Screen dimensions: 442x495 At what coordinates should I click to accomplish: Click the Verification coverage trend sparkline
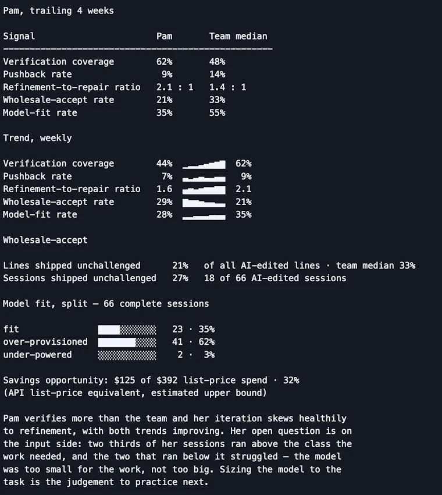coord(204,164)
